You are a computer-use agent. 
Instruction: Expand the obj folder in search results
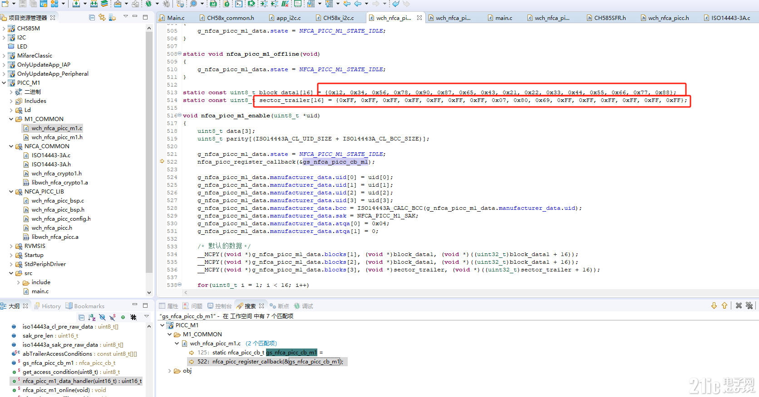coord(170,371)
